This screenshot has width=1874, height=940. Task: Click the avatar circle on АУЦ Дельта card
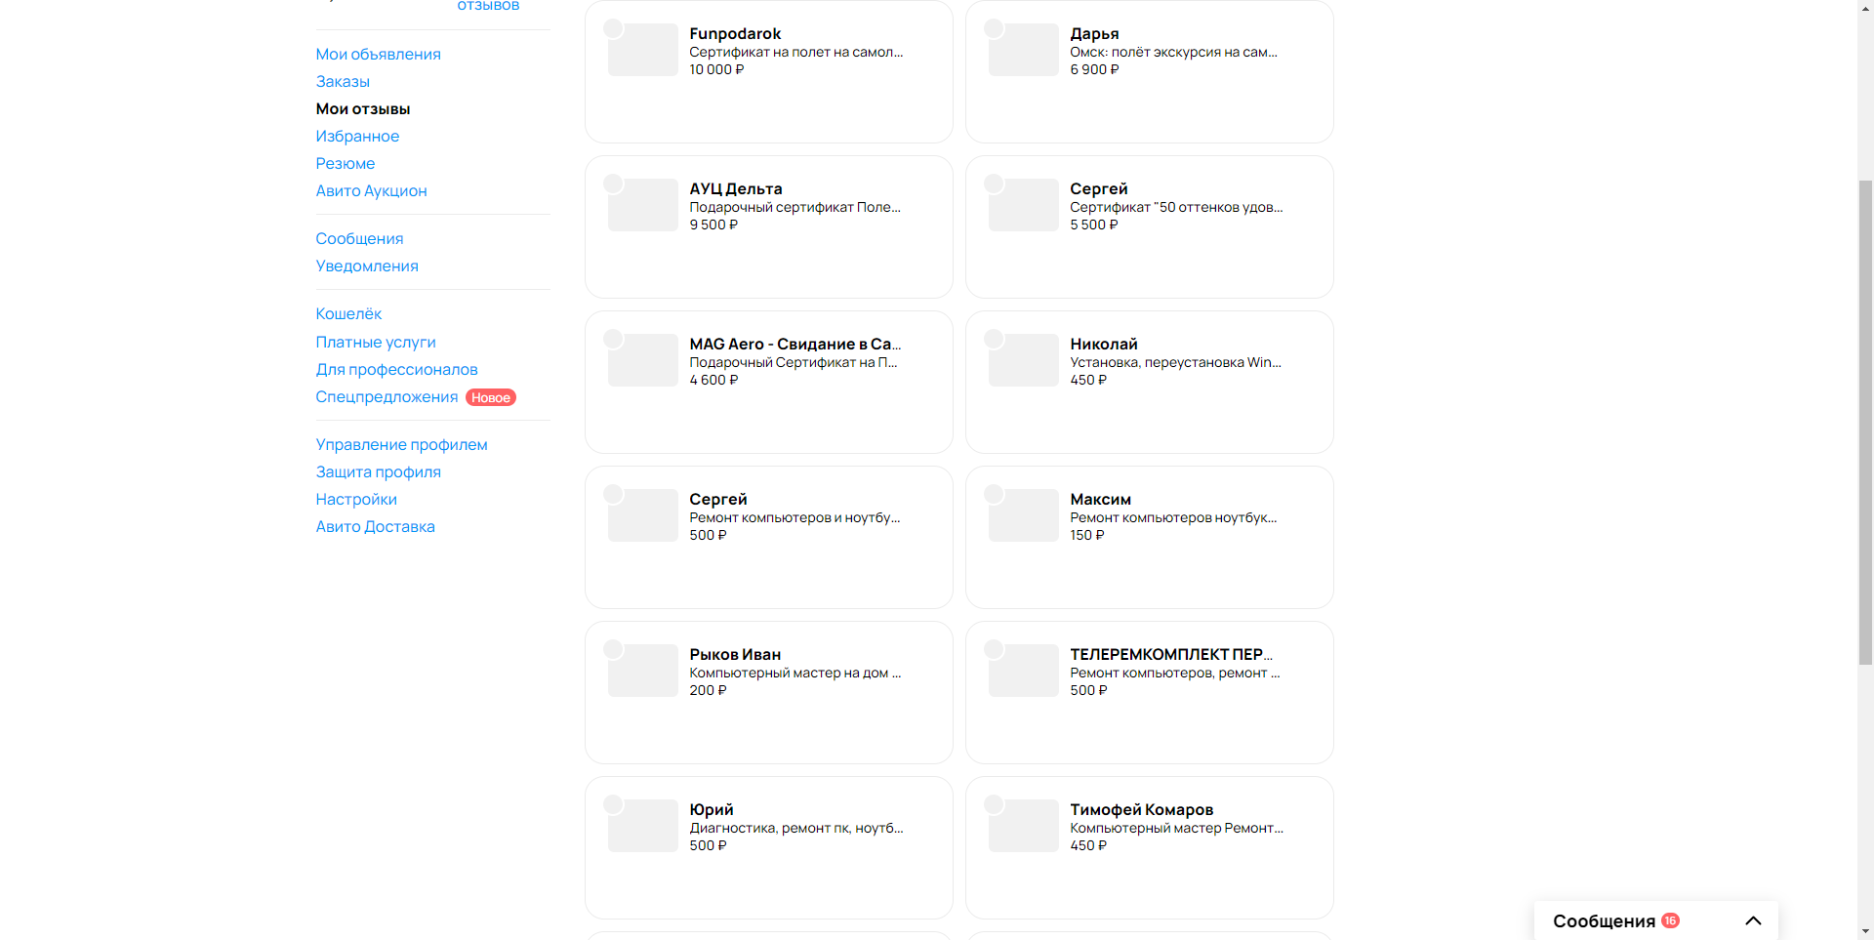[613, 184]
